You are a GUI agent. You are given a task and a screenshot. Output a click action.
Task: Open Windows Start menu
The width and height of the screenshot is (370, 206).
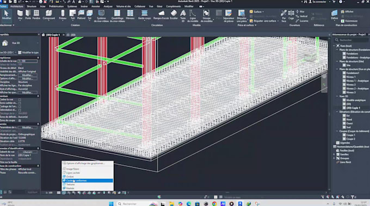(111, 204)
